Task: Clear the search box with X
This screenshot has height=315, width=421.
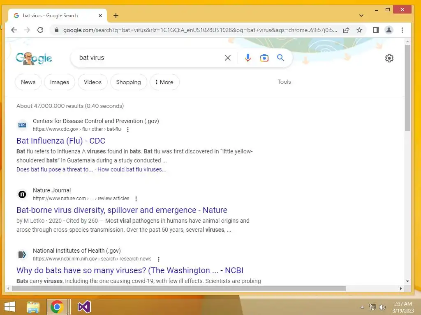Action: coord(228,58)
